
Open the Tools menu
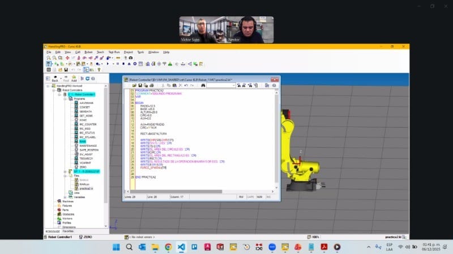[140, 52]
